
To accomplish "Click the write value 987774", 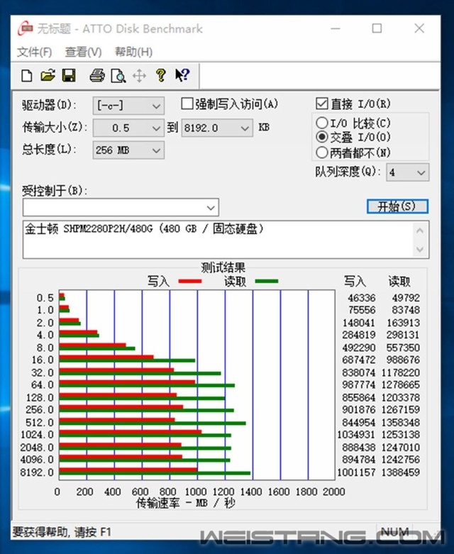I will coord(359,384).
